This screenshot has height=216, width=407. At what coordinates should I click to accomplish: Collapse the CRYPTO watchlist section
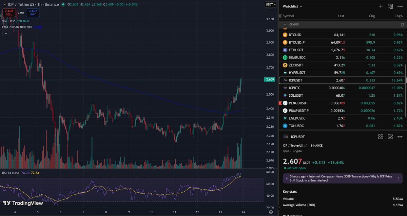click(285, 25)
